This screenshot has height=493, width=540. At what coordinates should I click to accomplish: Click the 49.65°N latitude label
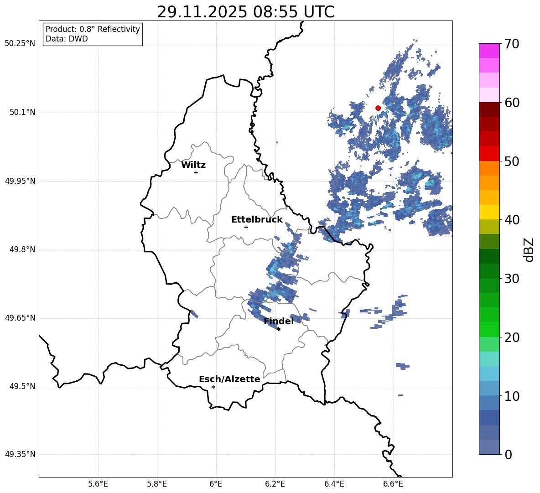(x=20, y=318)
